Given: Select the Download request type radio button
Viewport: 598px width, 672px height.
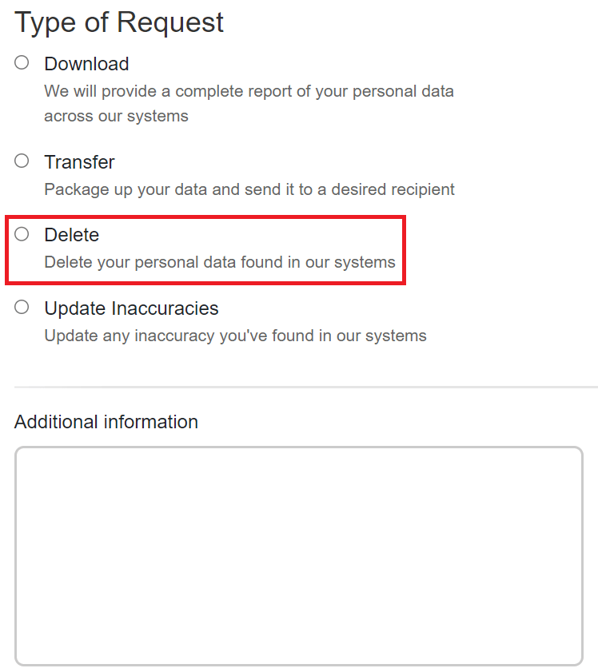Looking at the screenshot, I should [21, 62].
